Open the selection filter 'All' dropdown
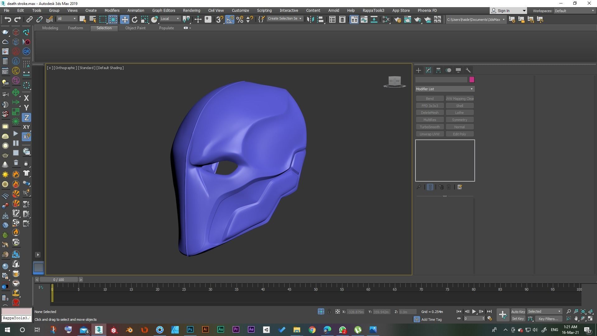597x336 pixels. coord(67,19)
